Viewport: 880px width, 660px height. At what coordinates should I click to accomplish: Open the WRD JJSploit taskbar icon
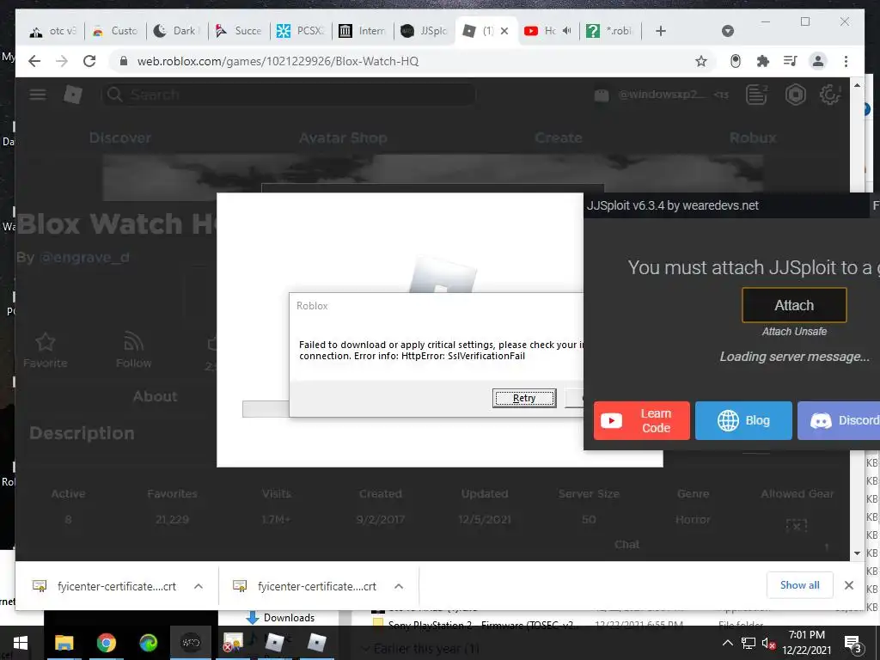191,643
